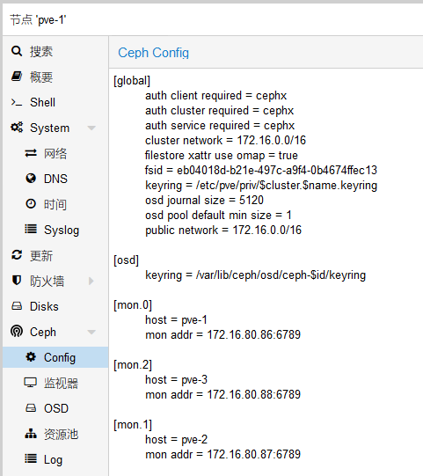This screenshot has width=423, height=476.
Task: Open the 监视器 monitor icon
Action: [x=31, y=383]
